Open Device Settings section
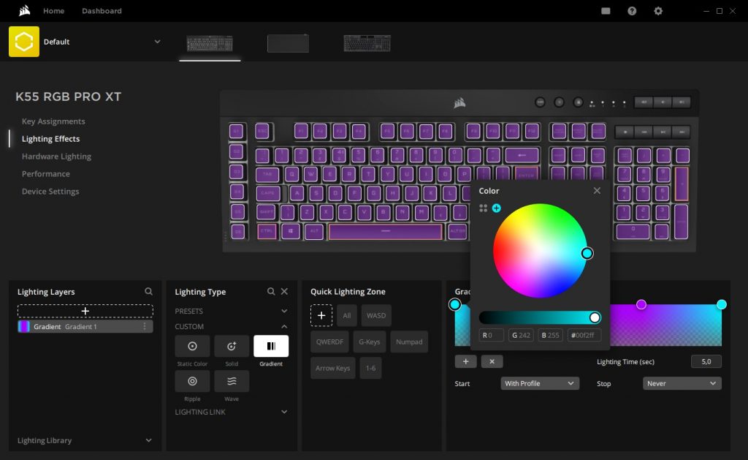This screenshot has height=460, width=748. click(x=50, y=192)
